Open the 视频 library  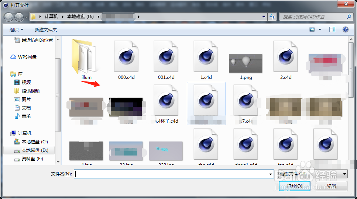coord(23,83)
